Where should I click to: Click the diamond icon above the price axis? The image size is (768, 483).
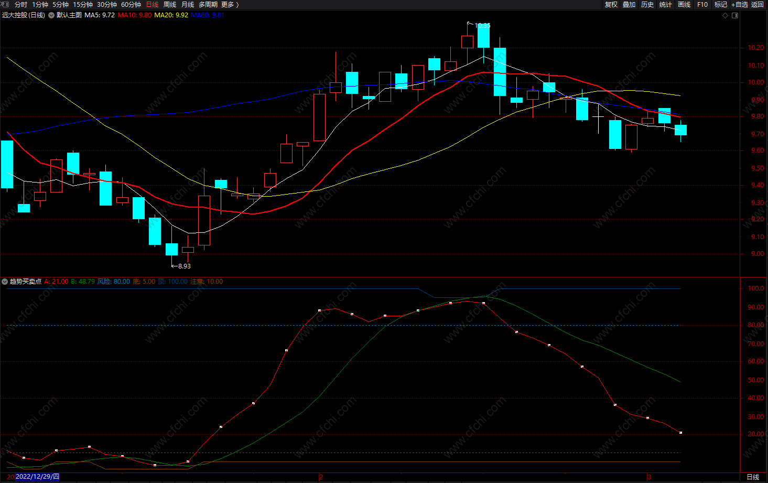pos(726,15)
